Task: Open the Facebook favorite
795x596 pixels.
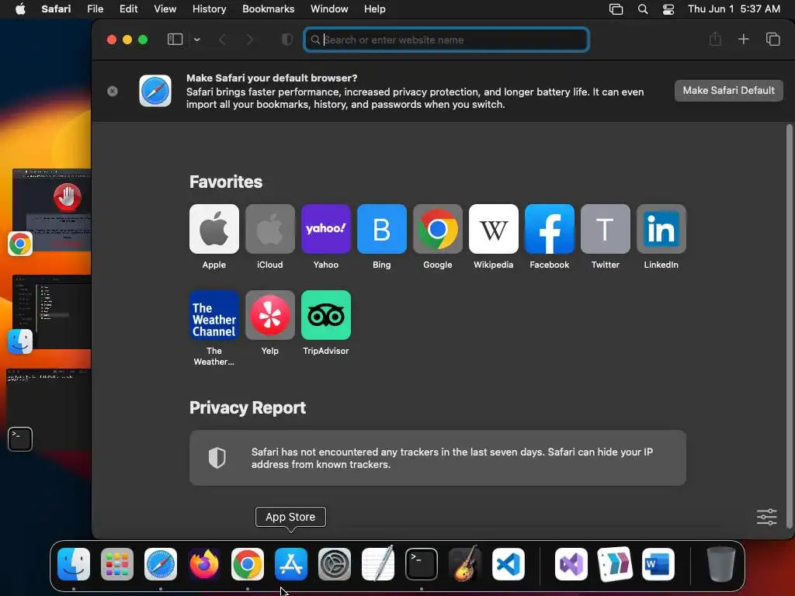Action: pyautogui.click(x=549, y=229)
